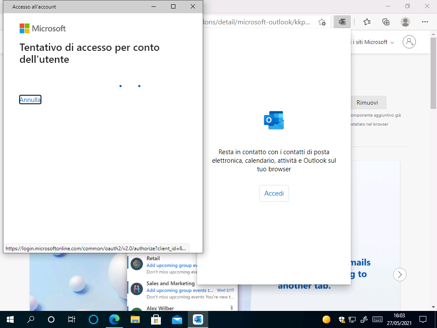Open Windows Search from taskbar

tap(31, 319)
